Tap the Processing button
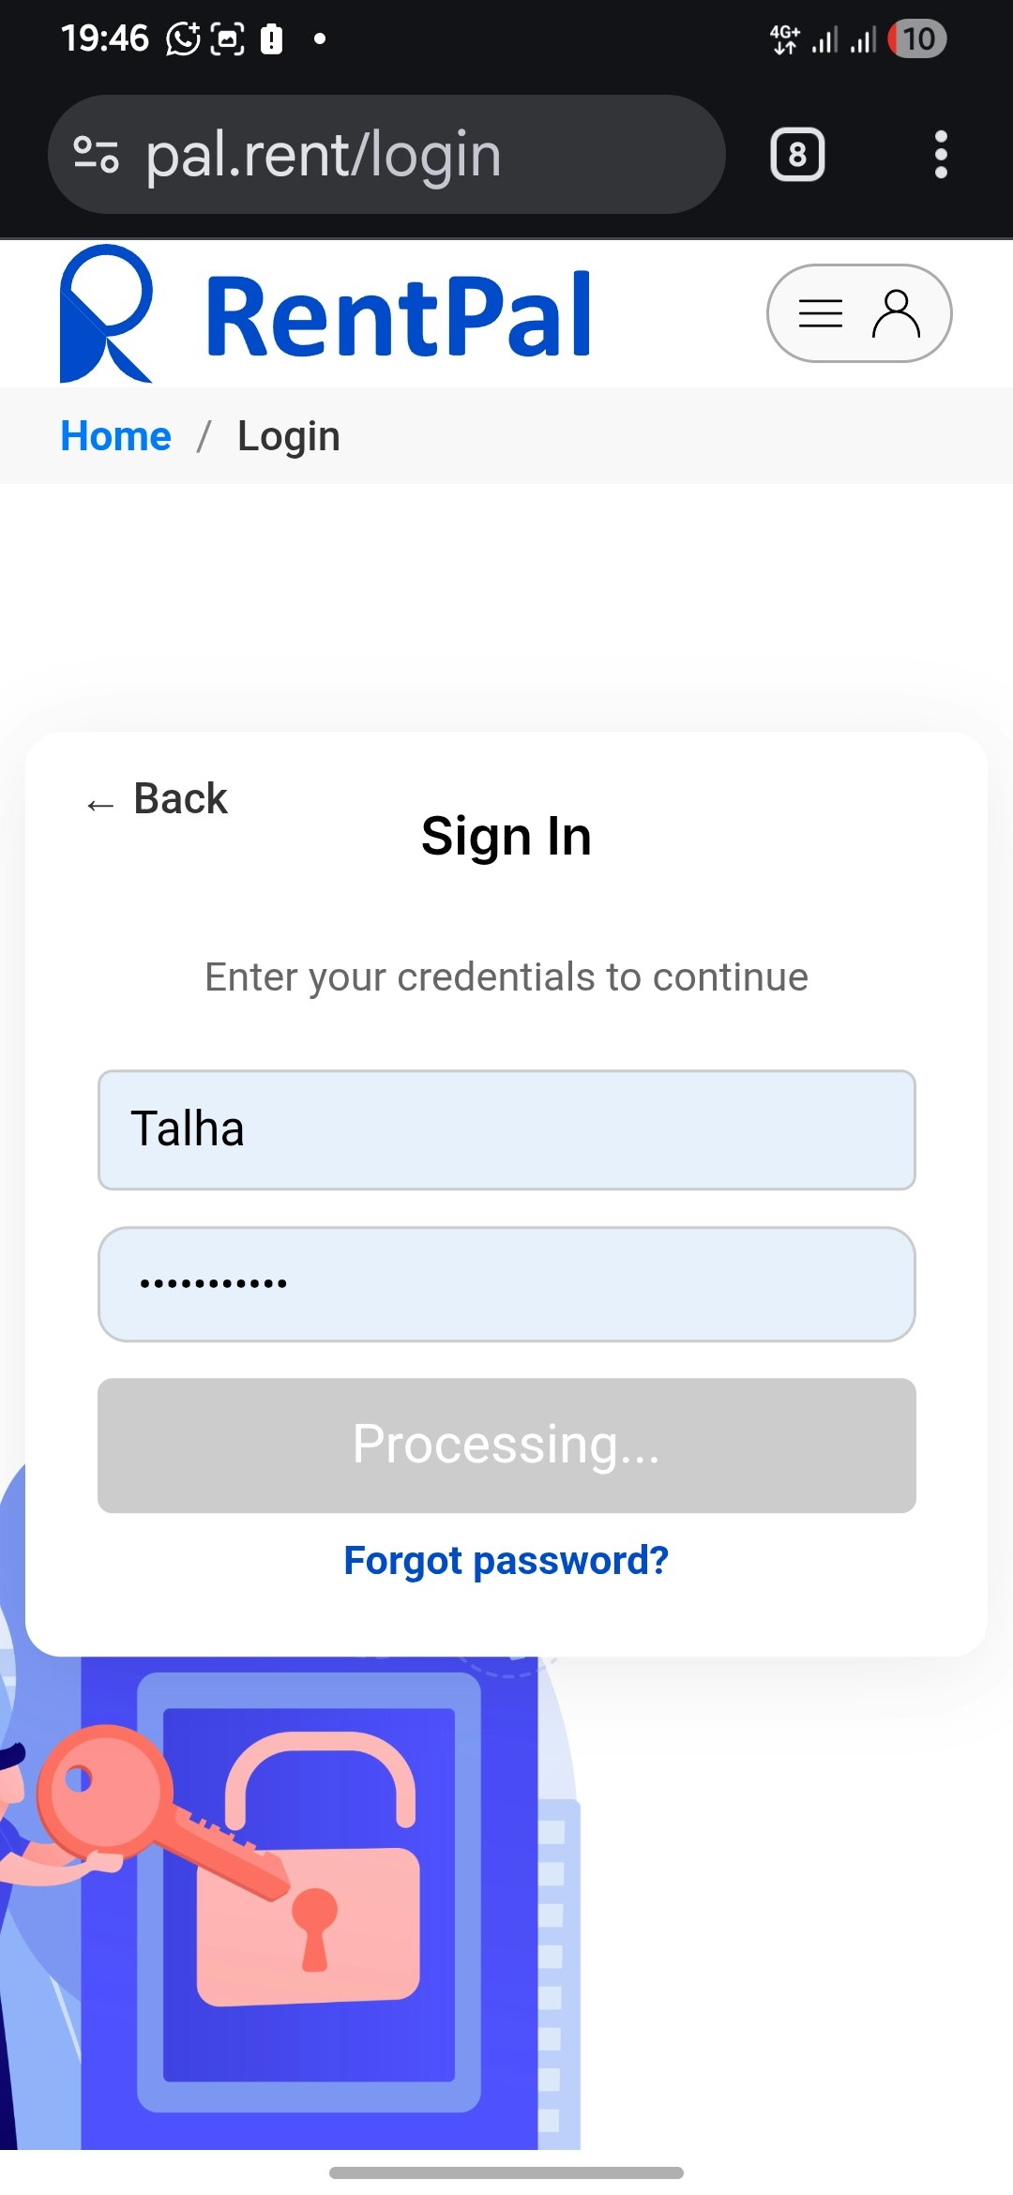 pyautogui.click(x=506, y=1445)
